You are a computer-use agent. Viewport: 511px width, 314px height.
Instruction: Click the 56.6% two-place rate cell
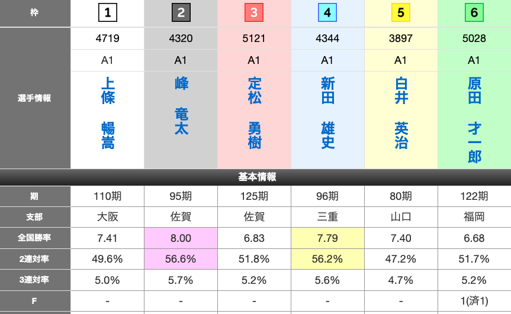181,259
